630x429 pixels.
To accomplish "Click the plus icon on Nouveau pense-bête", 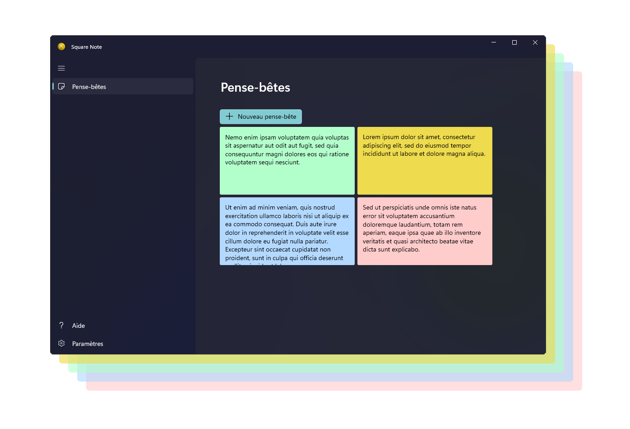I will 229,117.
